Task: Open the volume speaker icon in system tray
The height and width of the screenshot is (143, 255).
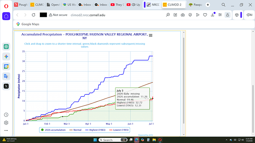Action: coord(242,140)
